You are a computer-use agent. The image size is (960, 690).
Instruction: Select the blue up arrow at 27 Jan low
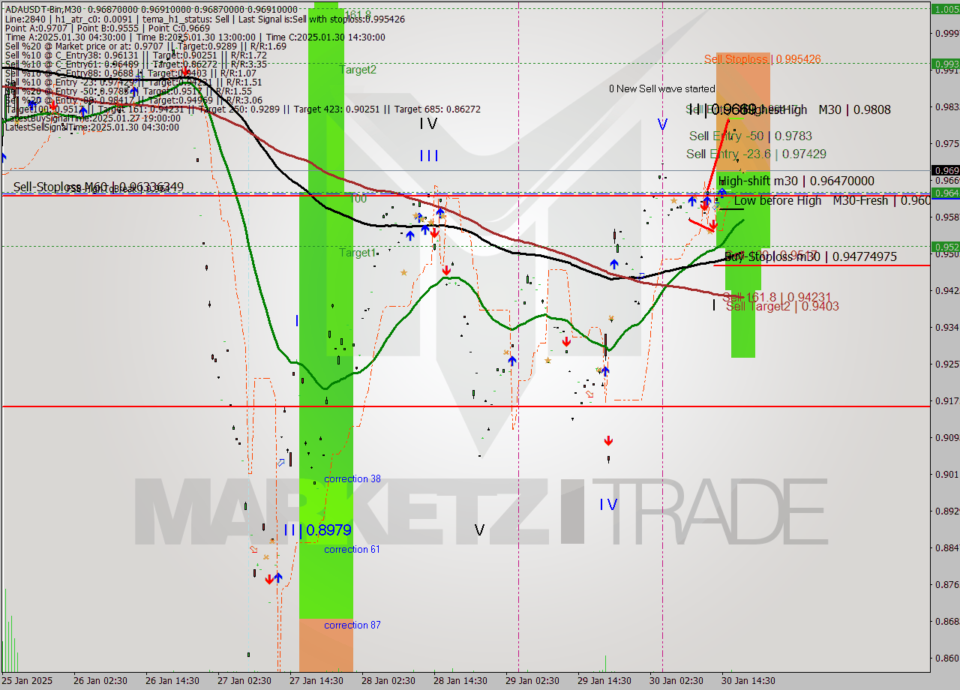[x=277, y=577]
